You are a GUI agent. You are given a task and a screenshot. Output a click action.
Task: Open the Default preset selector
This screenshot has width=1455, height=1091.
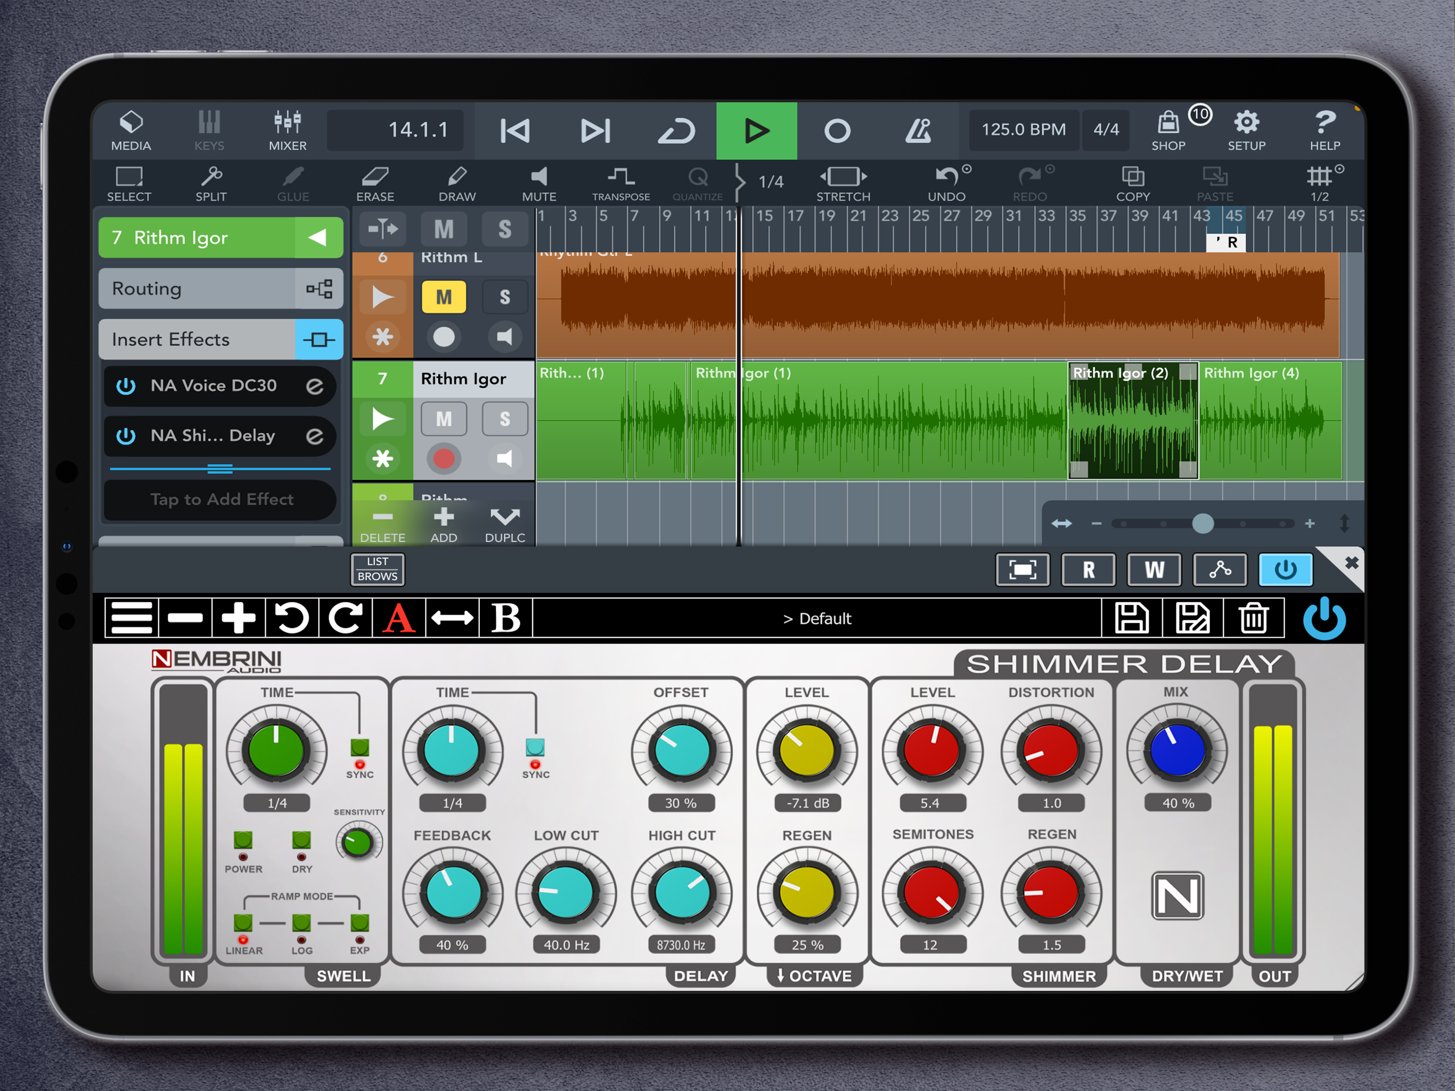pos(816,618)
